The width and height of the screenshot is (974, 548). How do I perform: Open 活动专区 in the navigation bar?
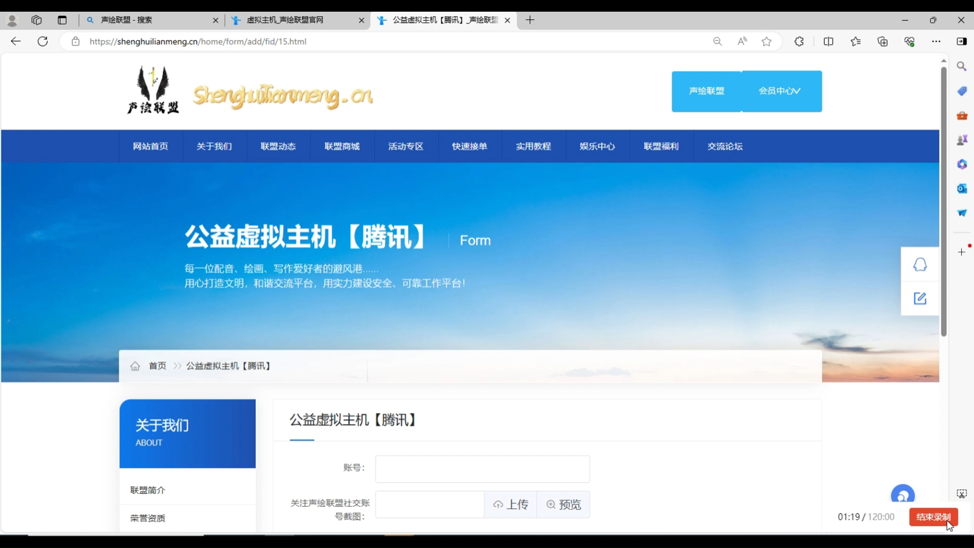pos(406,146)
